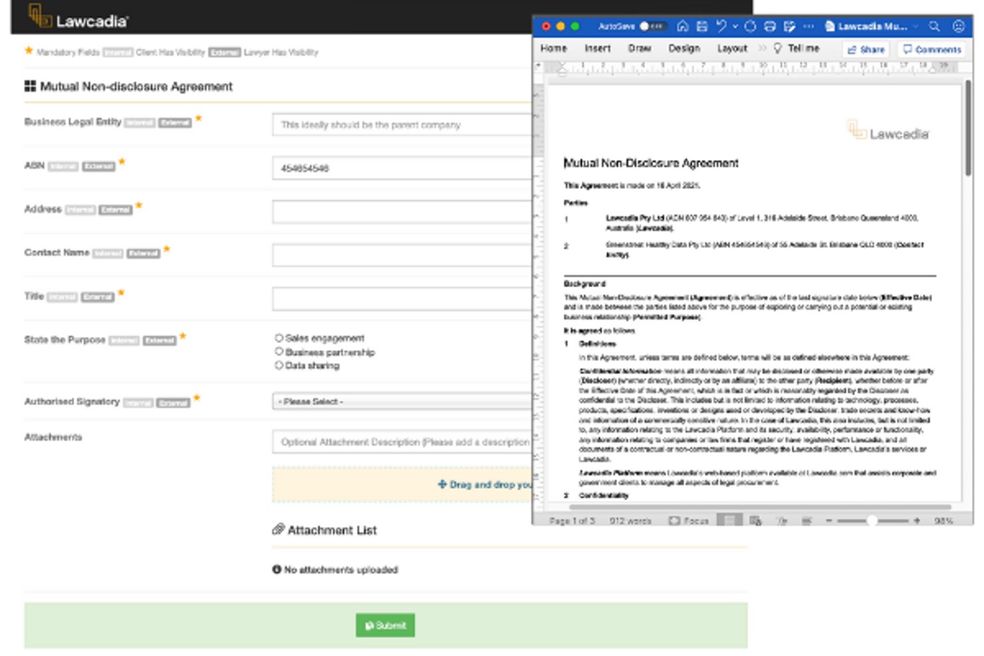This screenshot has width=984, height=656.
Task: Click the feedback smiley face icon
Action: tap(958, 26)
